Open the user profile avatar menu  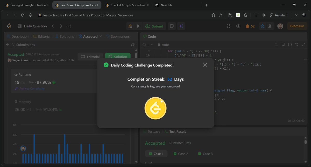coord(280,26)
